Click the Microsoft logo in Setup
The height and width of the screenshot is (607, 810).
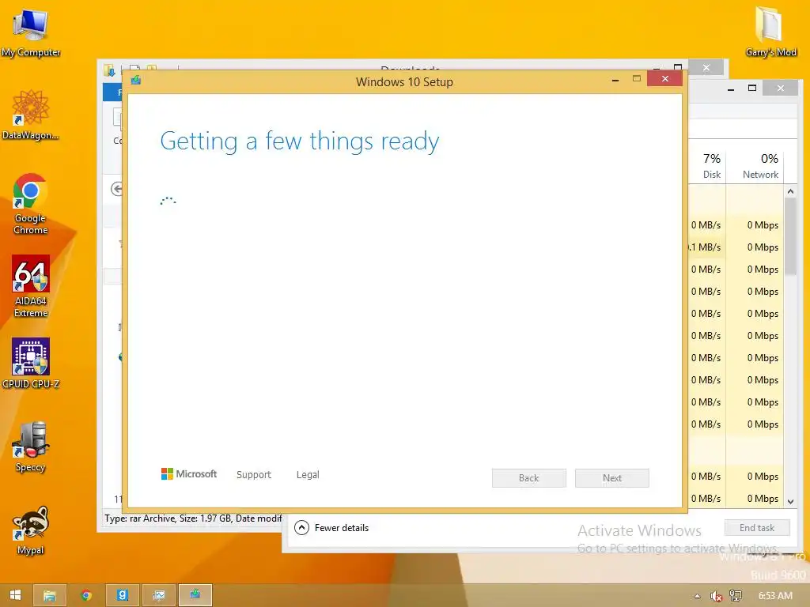[x=189, y=474]
